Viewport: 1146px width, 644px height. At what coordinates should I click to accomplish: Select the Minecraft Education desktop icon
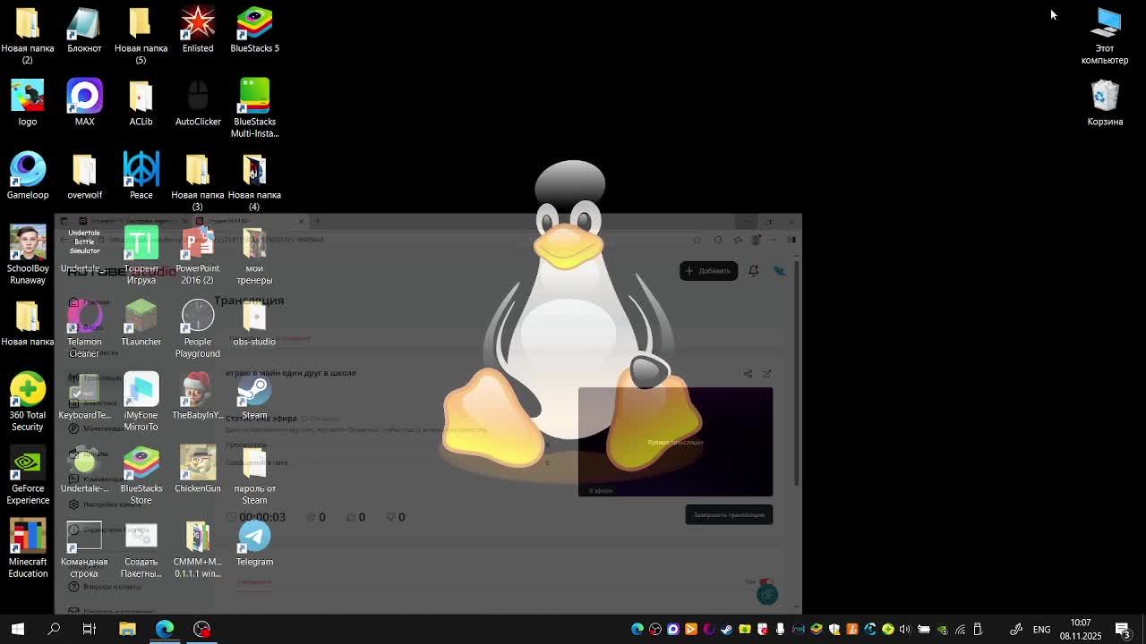[x=28, y=548]
